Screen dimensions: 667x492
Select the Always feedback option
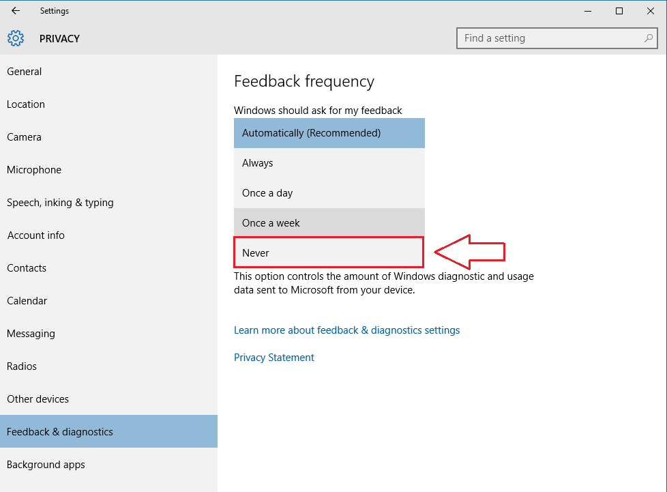329,163
